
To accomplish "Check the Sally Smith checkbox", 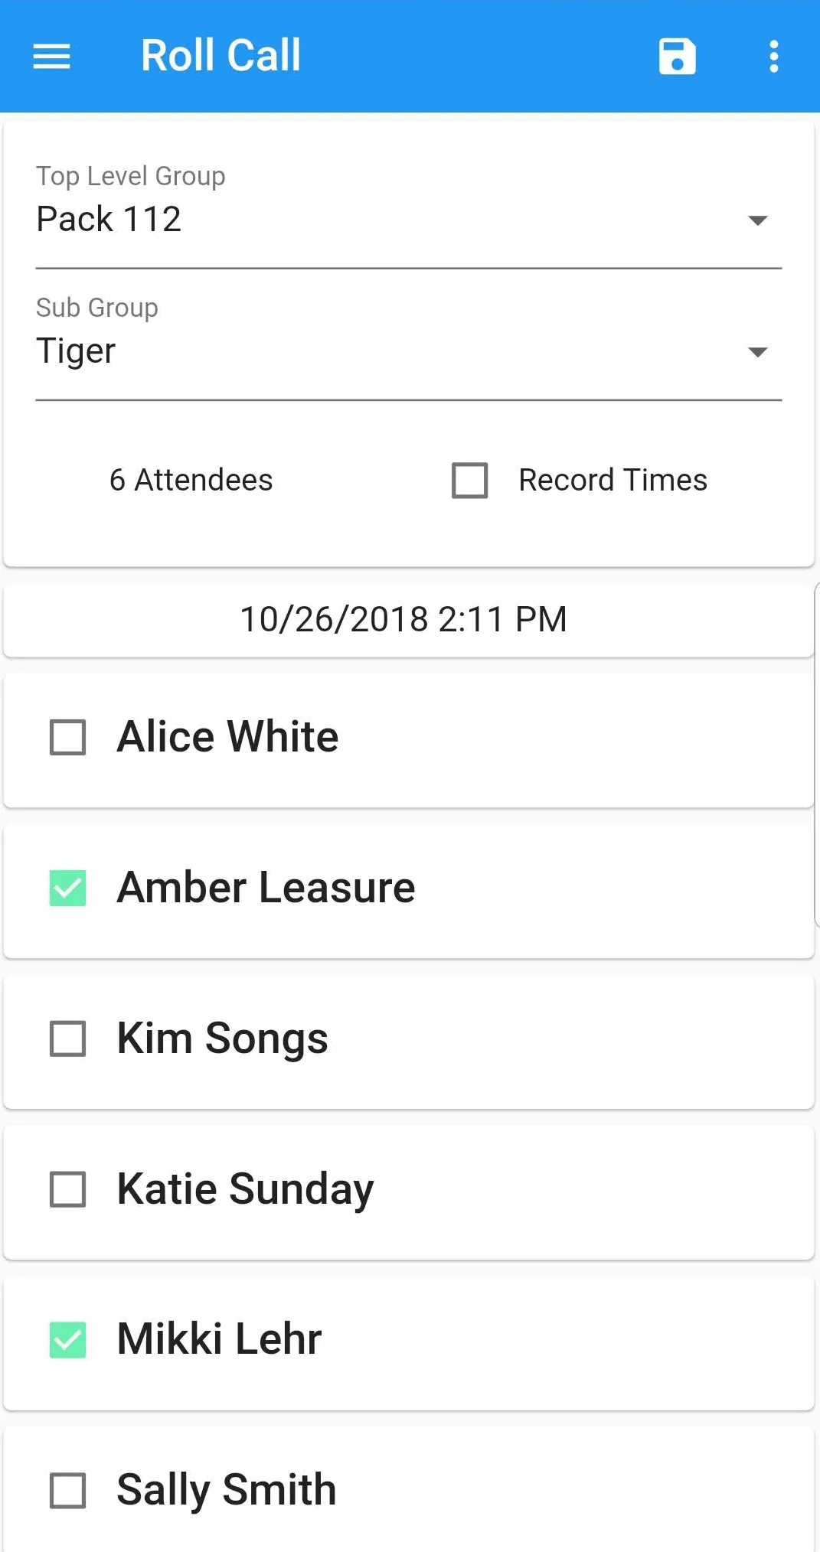I will click(x=68, y=1490).
